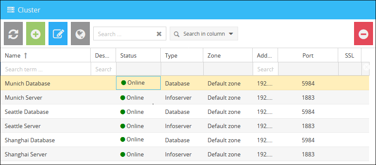376x165 pixels.
Task: Click the globe zone button
Action: pyautogui.click(x=80, y=34)
